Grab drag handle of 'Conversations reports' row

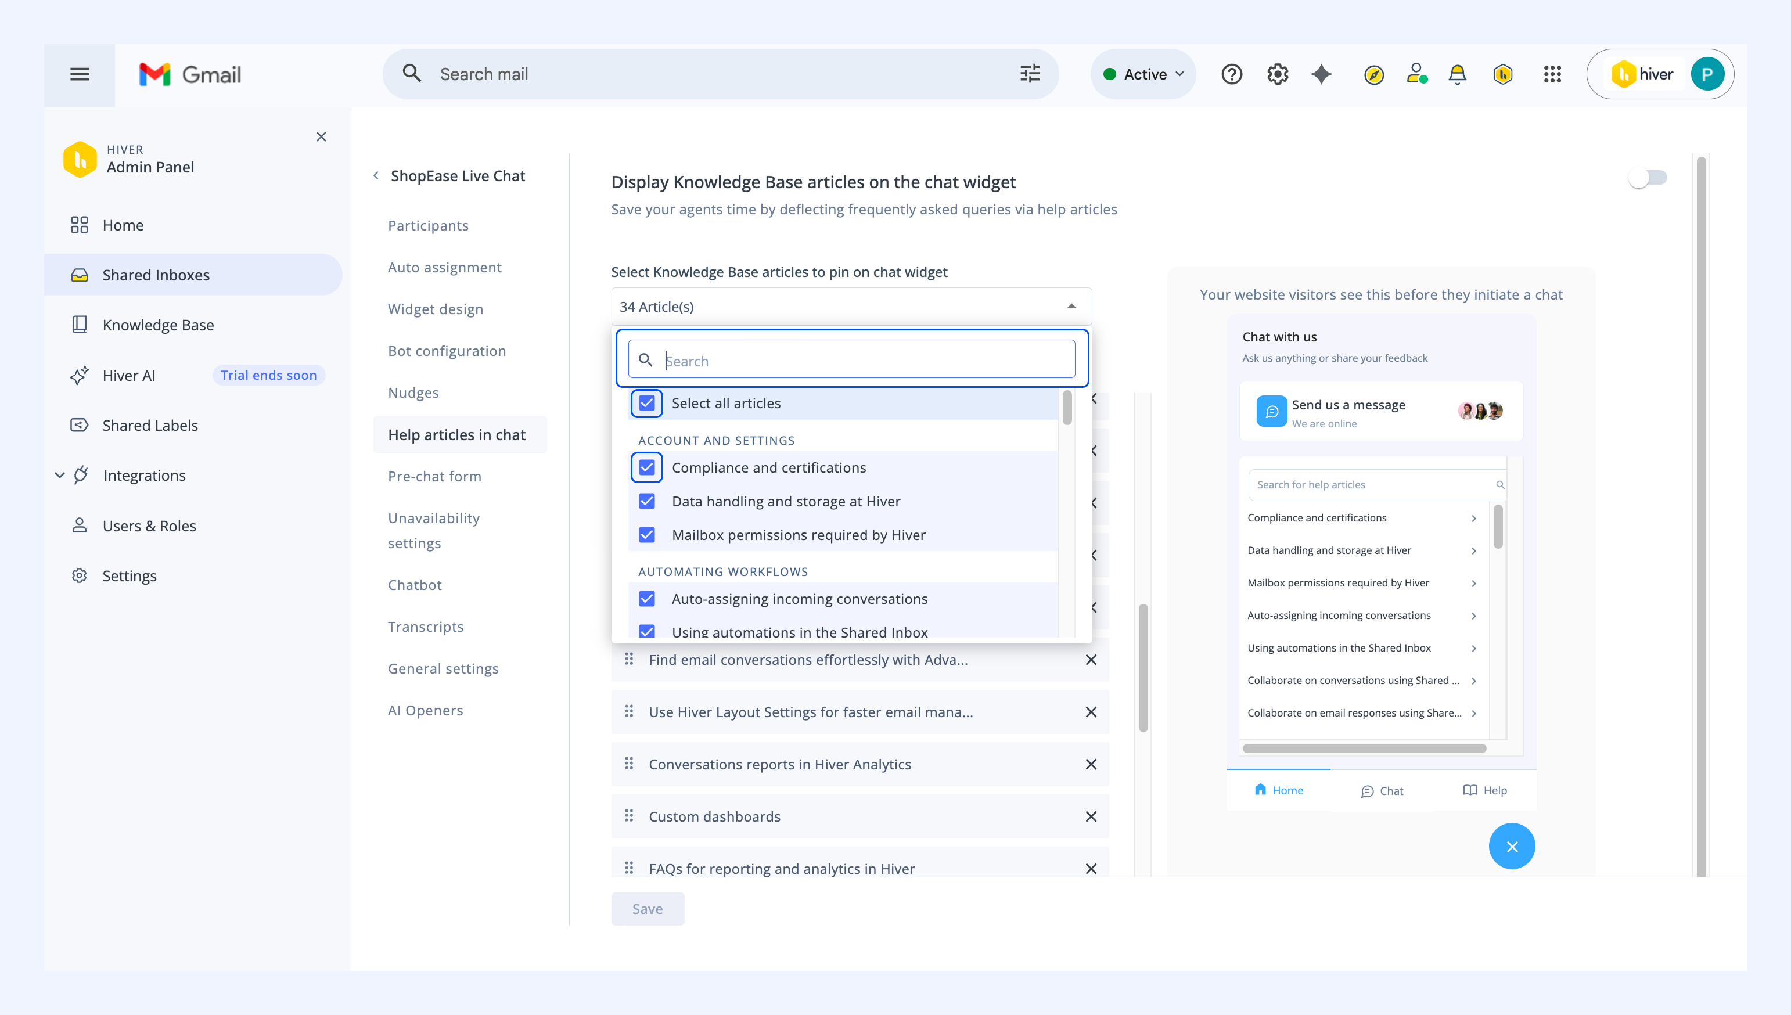pyautogui.click(x=629, y=762)
